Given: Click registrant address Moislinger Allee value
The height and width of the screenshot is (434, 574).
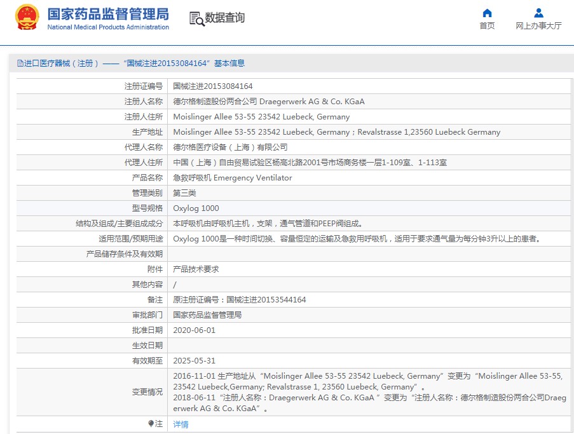Looking at the screenshot, I should click(x=261, y=117).
